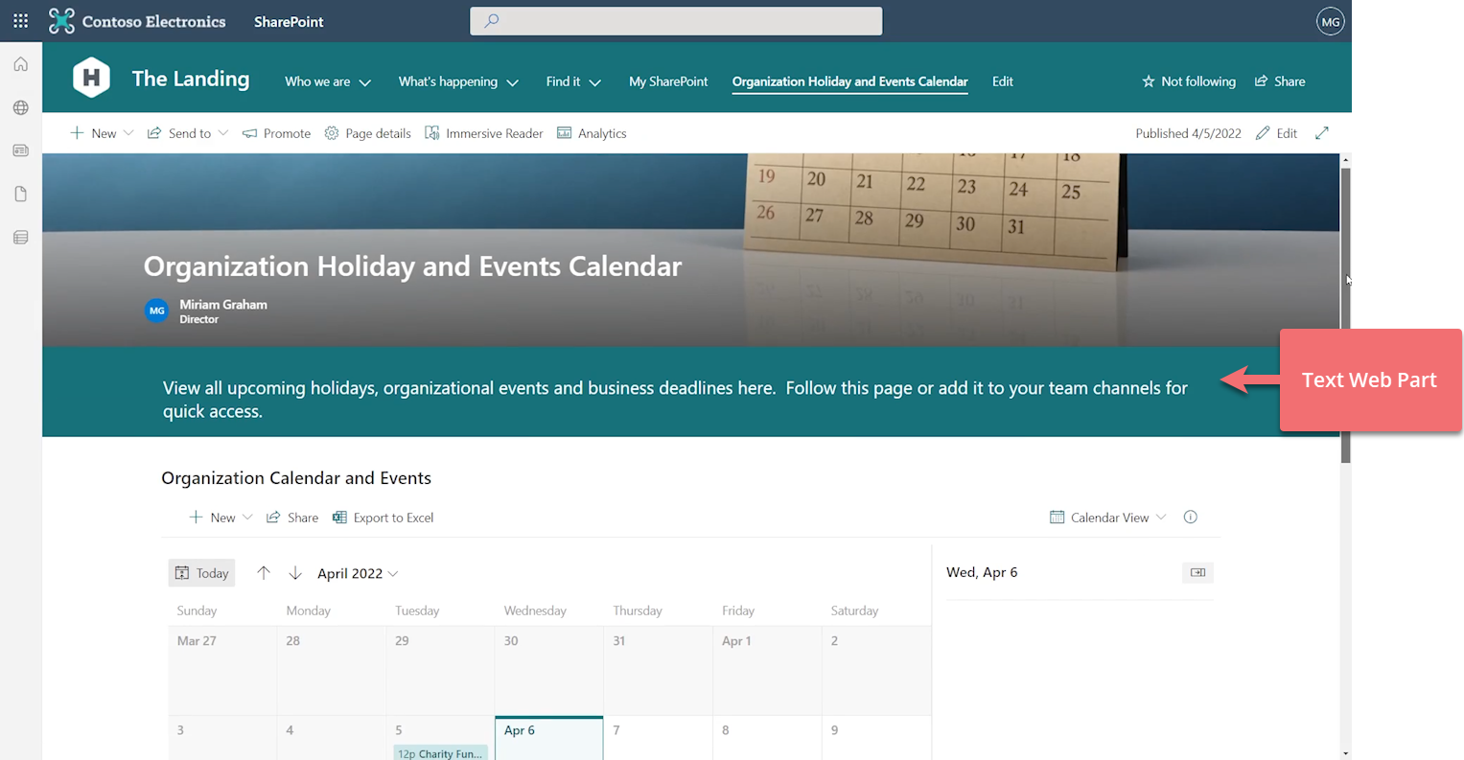
Task: Click the Not following star
Action: (x=1188, y=81)
